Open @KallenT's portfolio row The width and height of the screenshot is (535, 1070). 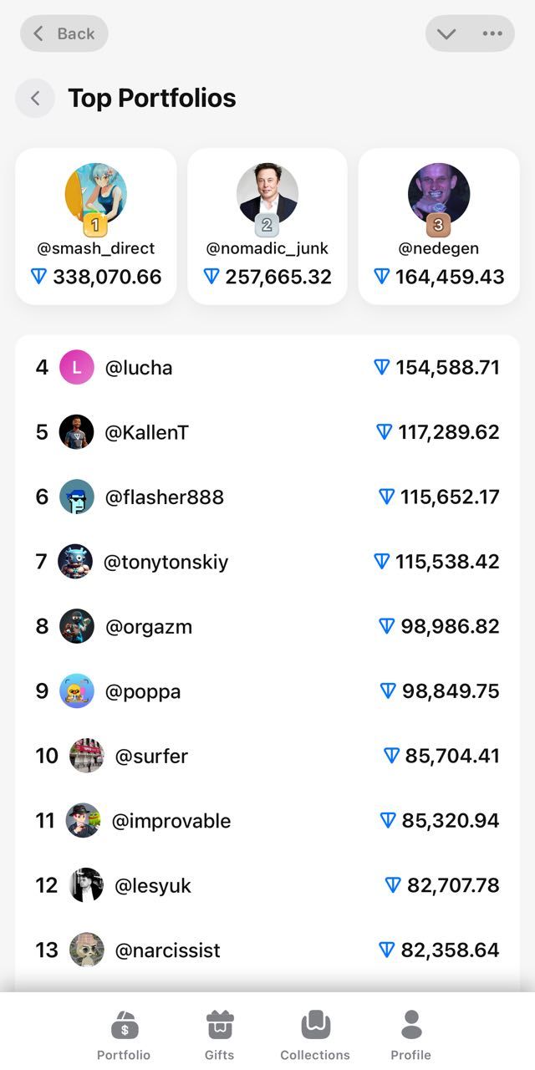click(x=267, y=432)
